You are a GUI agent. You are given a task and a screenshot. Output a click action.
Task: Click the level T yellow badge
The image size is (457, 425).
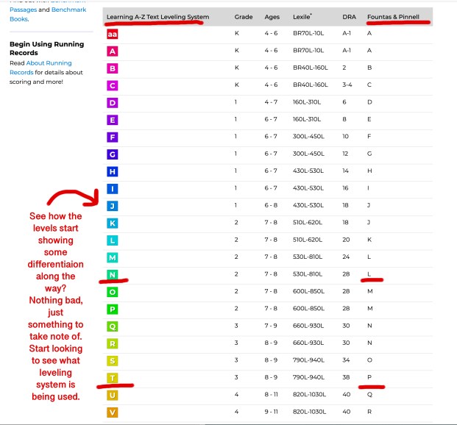point(112,377)
